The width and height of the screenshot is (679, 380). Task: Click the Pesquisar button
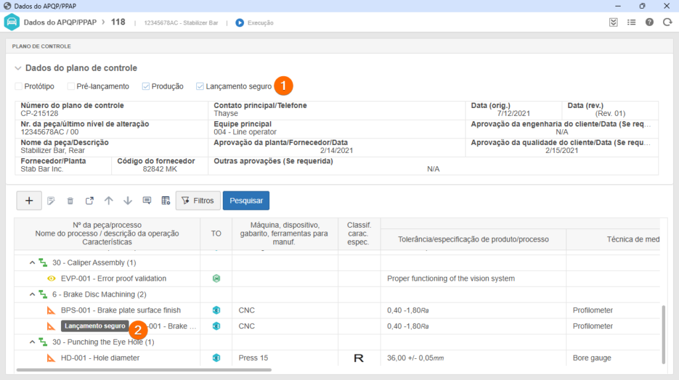[x=246, y=201]
